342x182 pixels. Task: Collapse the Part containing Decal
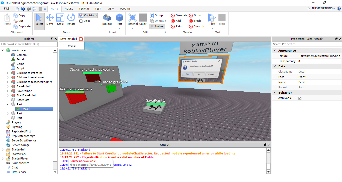8,104
